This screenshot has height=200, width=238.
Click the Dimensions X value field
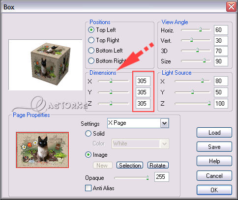(x=143, y=81)
